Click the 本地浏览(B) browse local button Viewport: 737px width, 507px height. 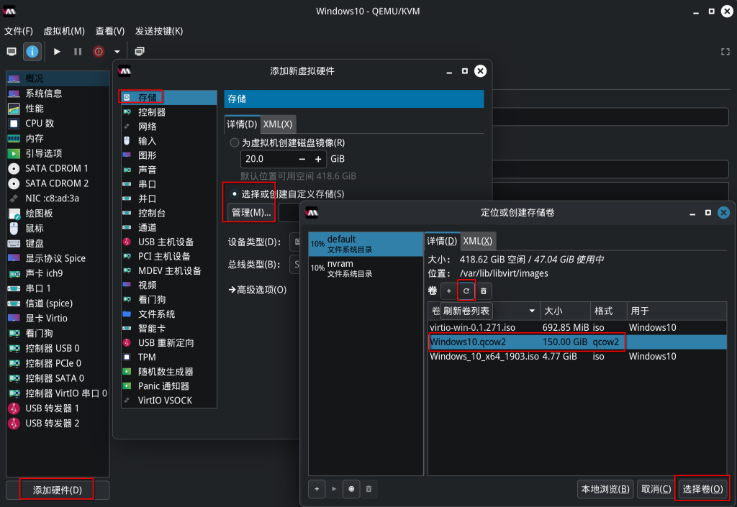[x=606, y=489]
